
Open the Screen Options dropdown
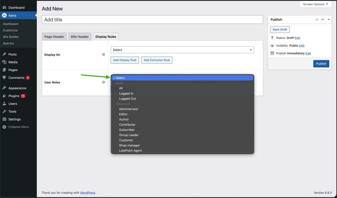point(315,4)
